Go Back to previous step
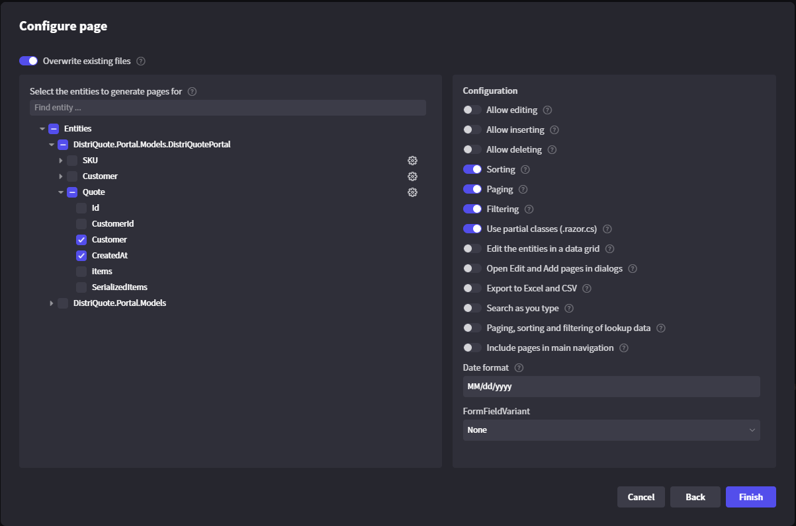The width and height of the screenshot is (796, 526). click(695, 497)
